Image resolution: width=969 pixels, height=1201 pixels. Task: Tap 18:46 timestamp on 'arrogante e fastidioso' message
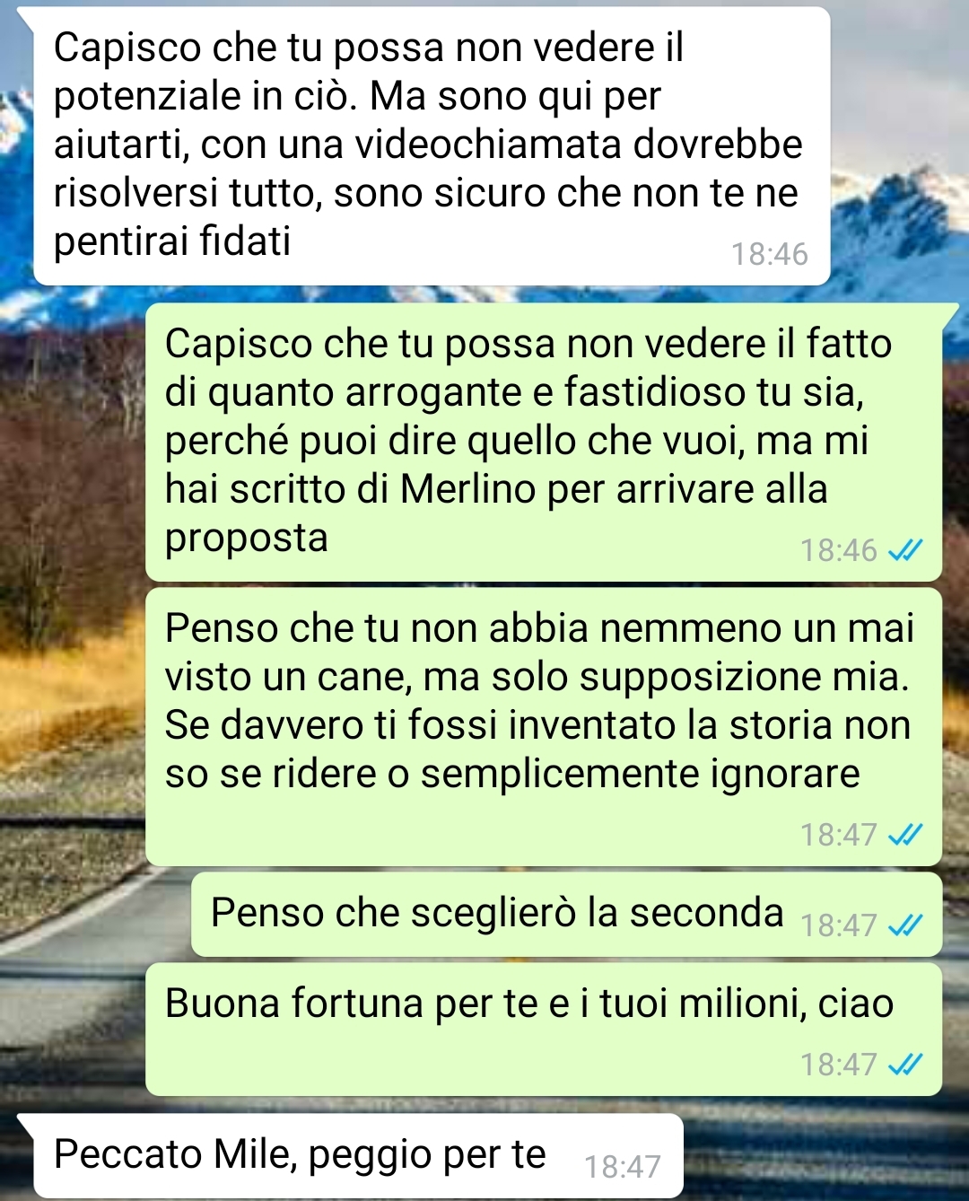pos(838,550)
